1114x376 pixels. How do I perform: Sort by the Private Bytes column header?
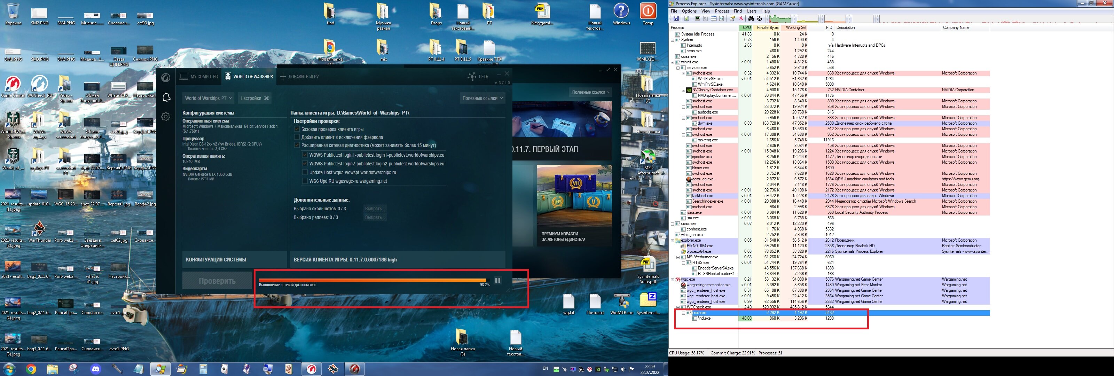point(767,27)
